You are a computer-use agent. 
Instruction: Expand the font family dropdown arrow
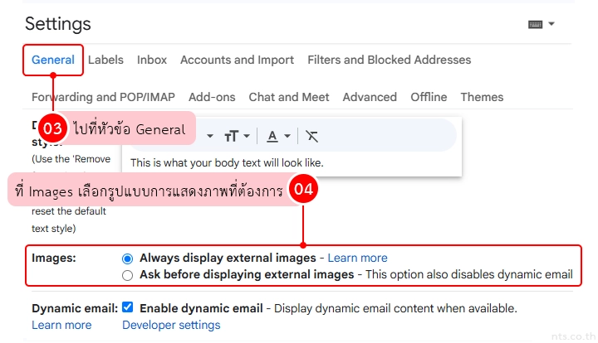(210, 136)
